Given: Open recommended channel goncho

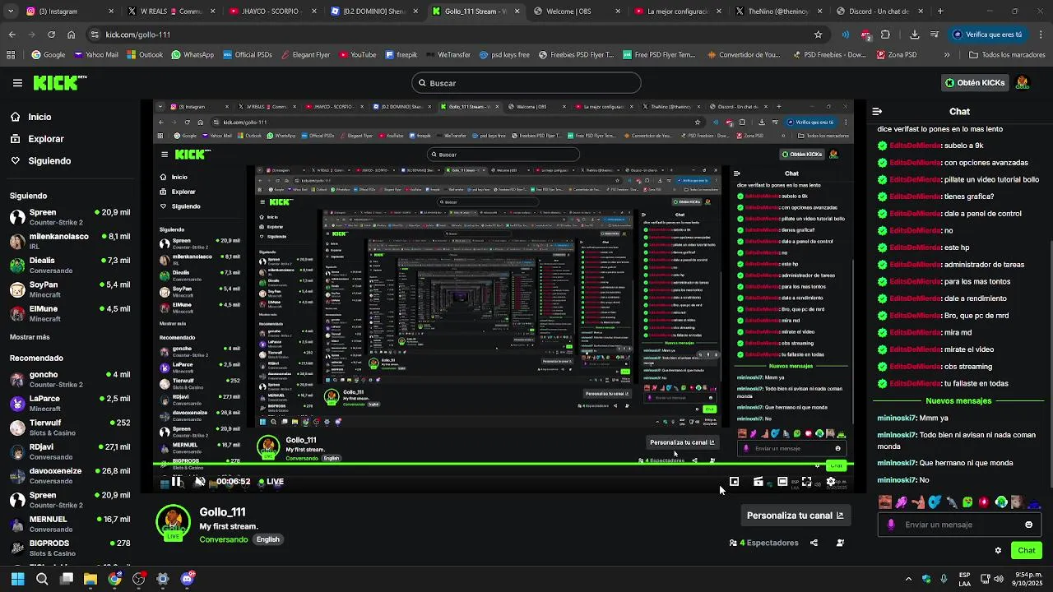Looking at the screenshot, I should tap(71, 379).
